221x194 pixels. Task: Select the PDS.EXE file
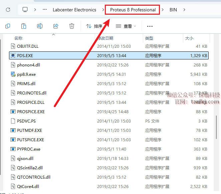(x=109, y=55)
